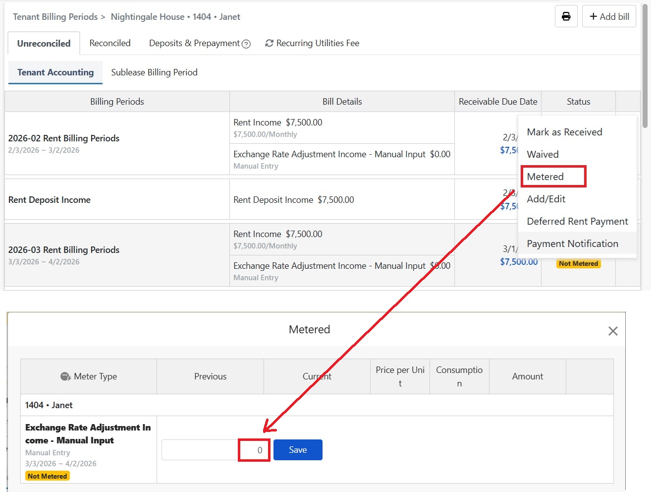The height and width of the screenshot is (492, 651).
Task: Open the Deposits & Prepayment tab
Action: [194, 43]
